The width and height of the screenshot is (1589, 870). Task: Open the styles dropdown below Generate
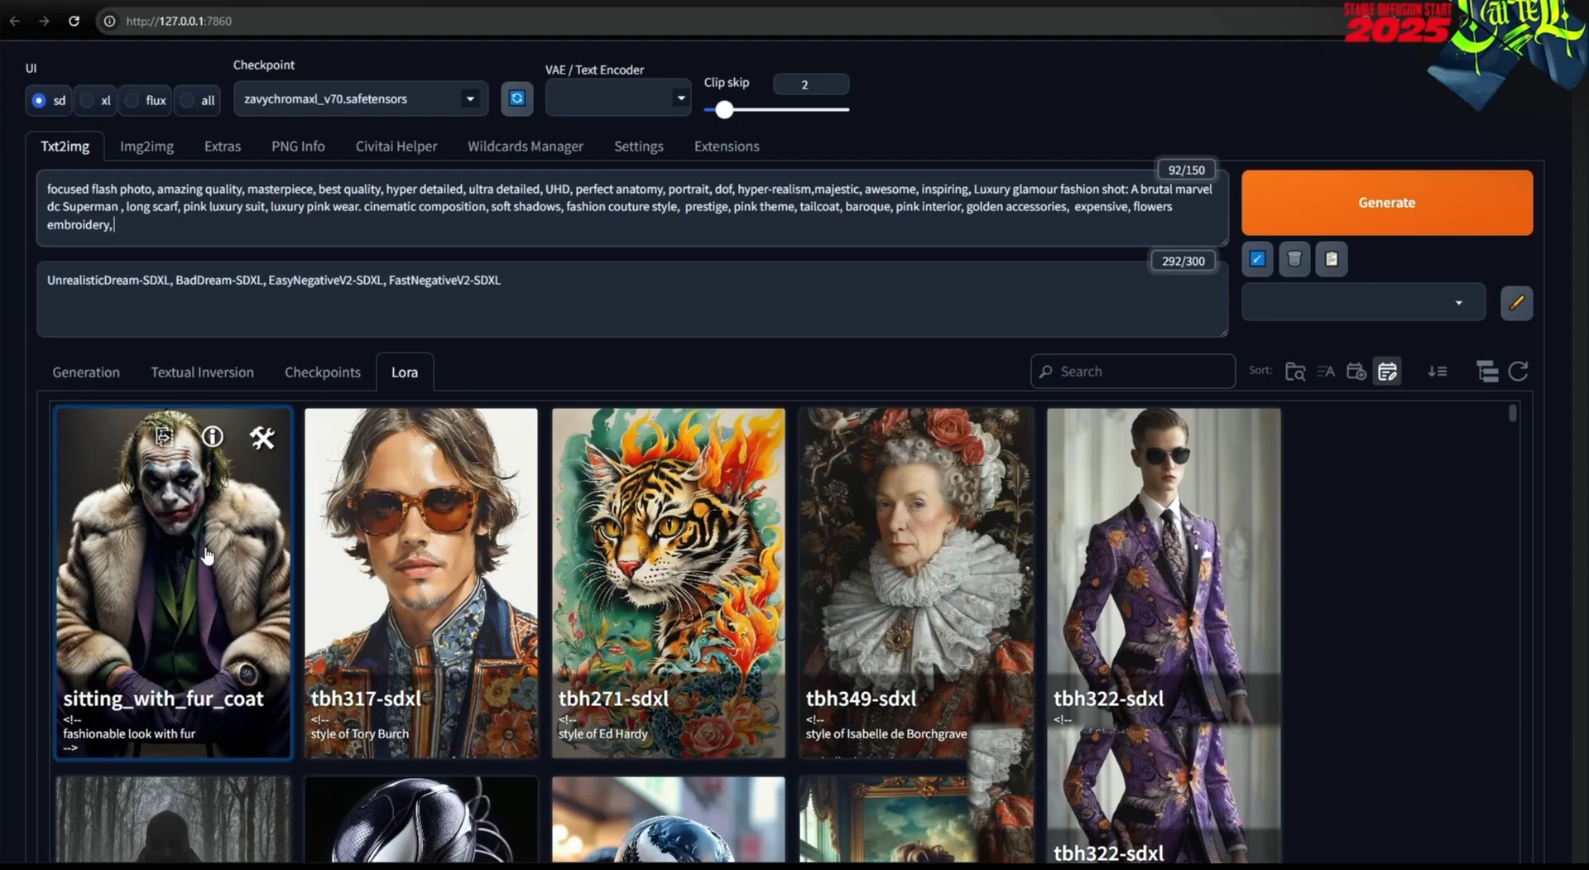[x=1363, y=303]
